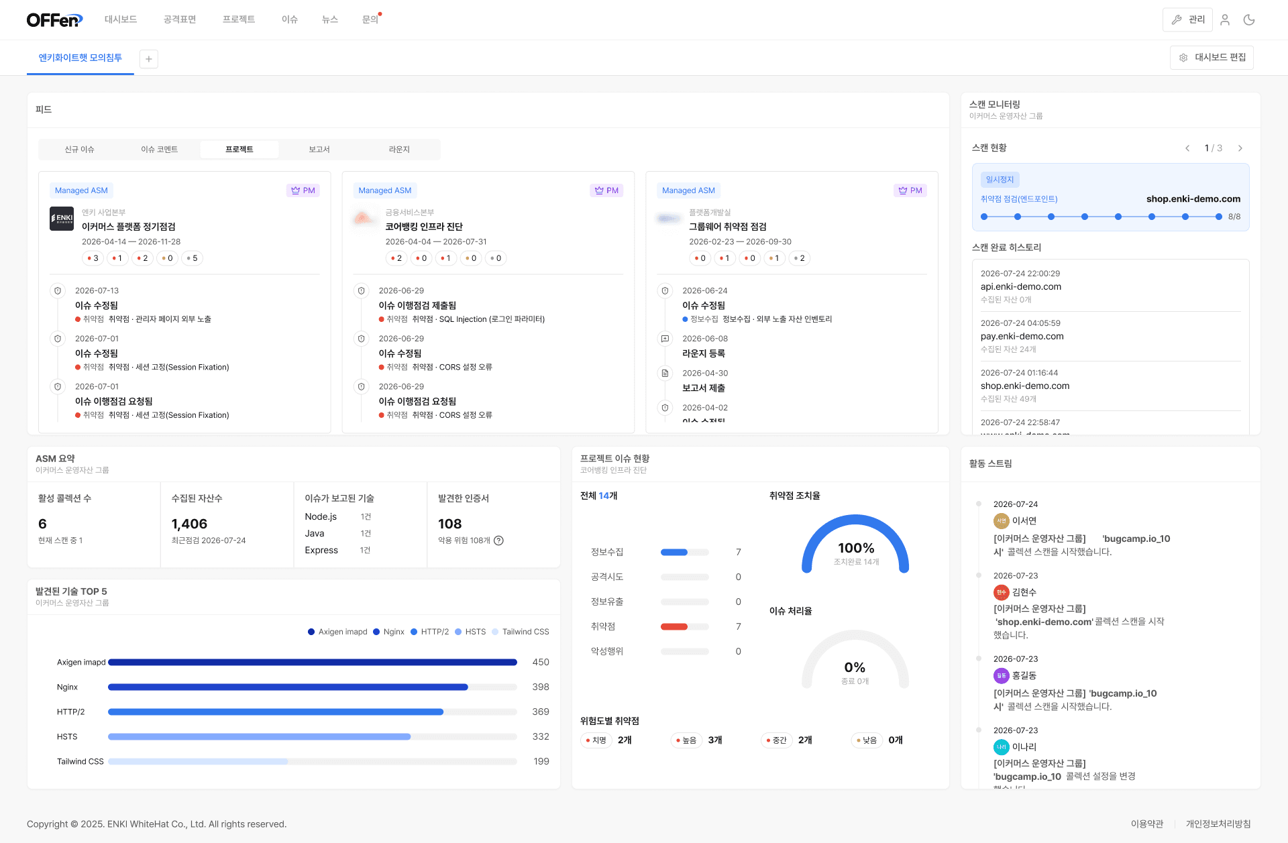Image resolution: width=1288 pixels, height=843 pixels.
Task: Click the wrench 관리 button
Action: click(1188, 20)
